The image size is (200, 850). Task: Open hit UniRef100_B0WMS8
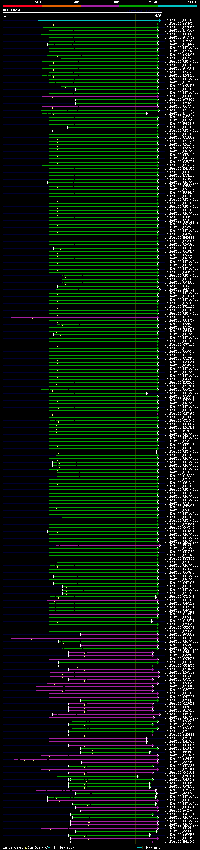click(179, 34)
